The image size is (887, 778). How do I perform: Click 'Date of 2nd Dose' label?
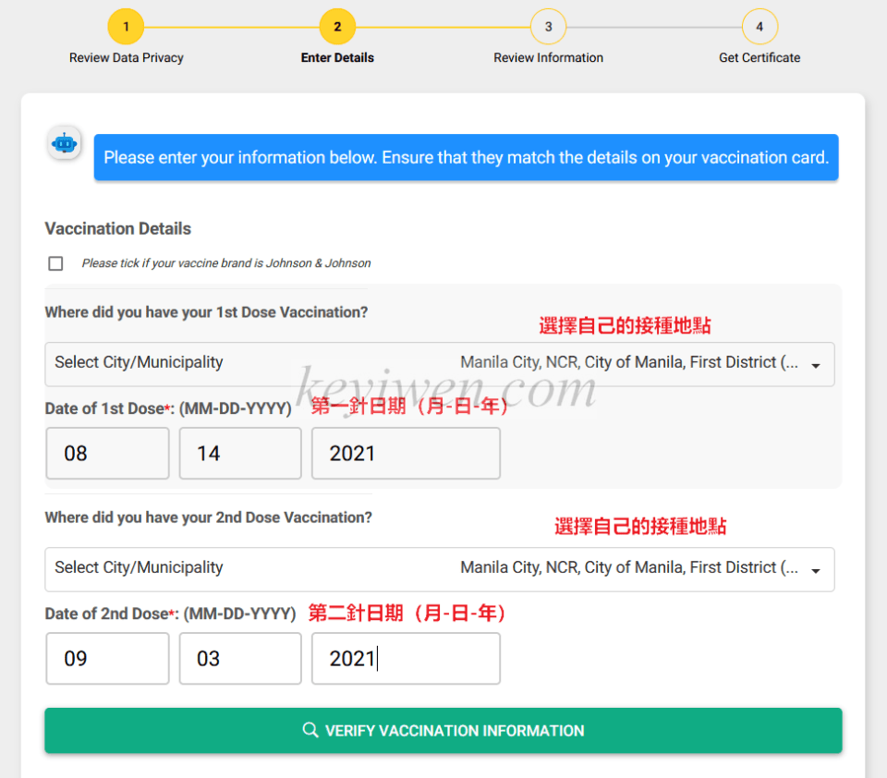pyautogui.click(x=171, y=614)
